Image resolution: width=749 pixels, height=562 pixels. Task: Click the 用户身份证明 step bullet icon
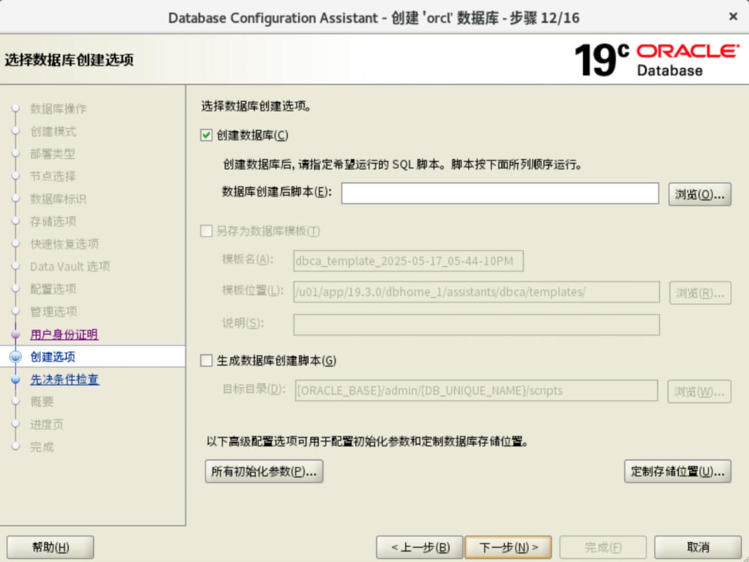click(x=16, y=334)
